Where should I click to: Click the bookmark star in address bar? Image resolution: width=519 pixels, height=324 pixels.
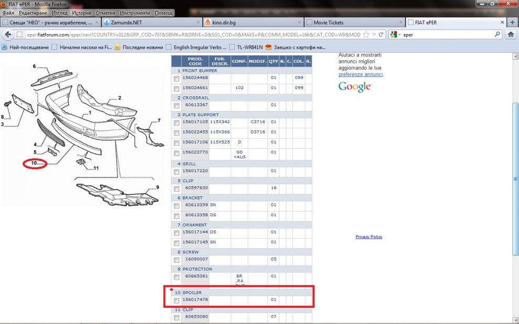[366, 35]
